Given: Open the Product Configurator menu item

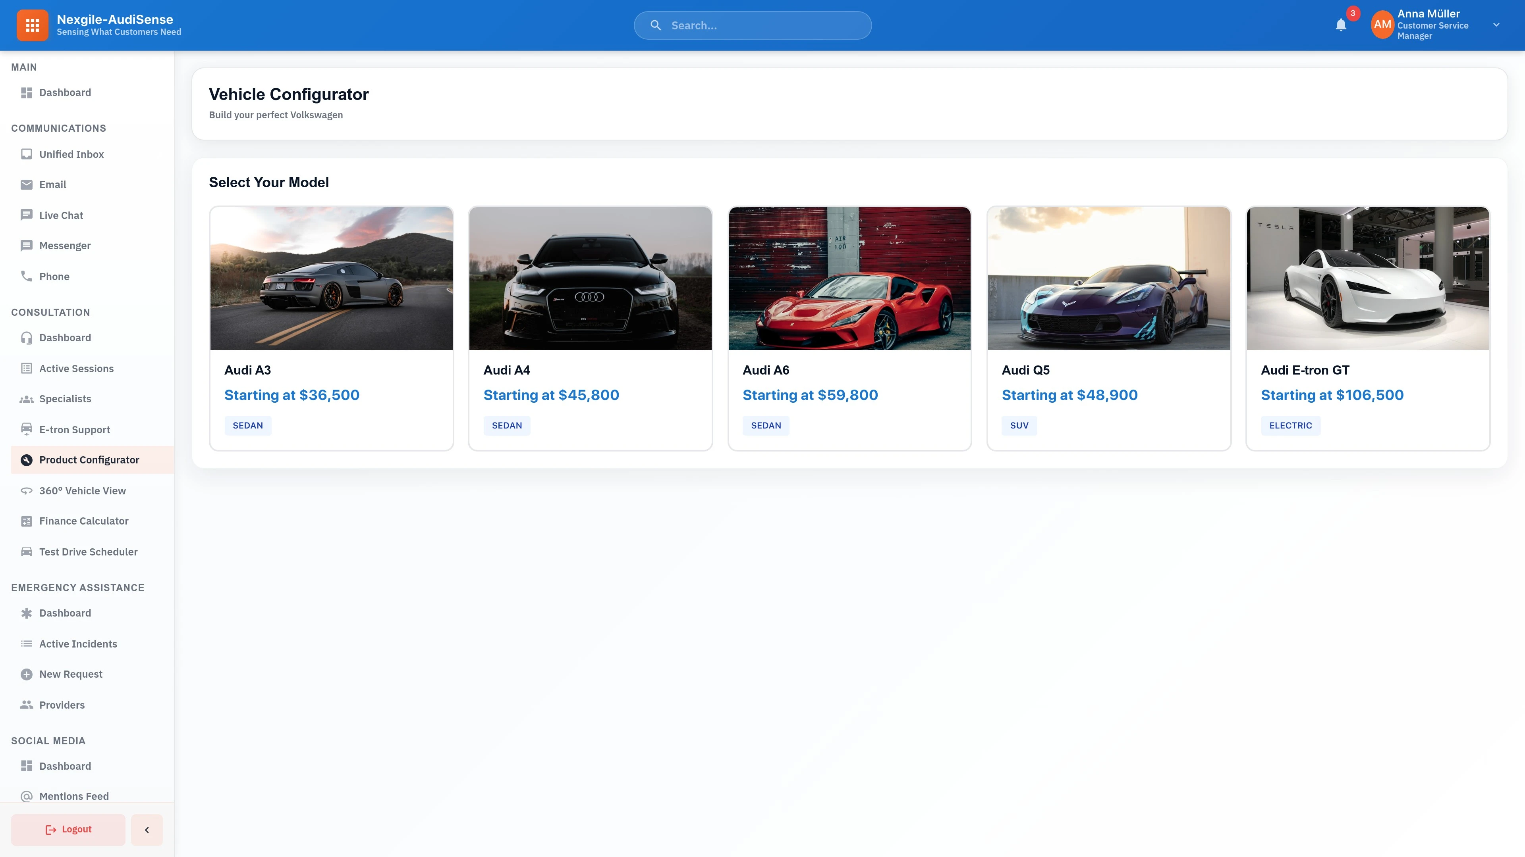Looking at the screenshot, I should point(89,459).
